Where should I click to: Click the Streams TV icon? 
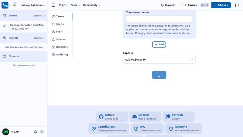click(4, 56)
